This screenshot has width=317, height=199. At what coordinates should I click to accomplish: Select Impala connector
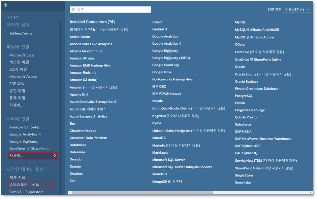point(157,101)
